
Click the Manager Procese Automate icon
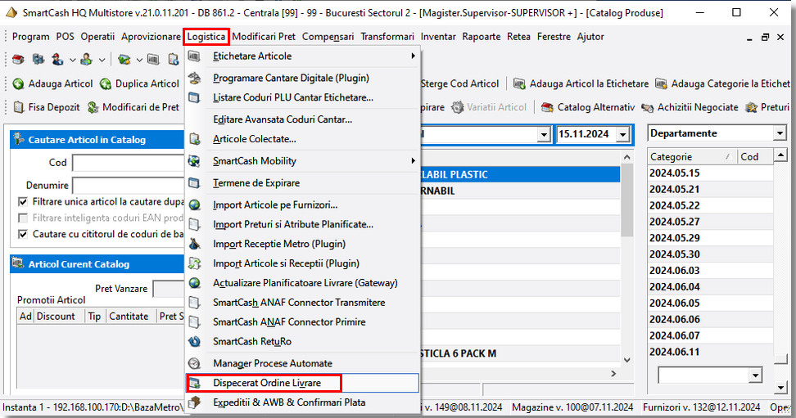(194, 363)
